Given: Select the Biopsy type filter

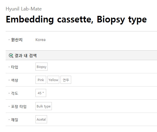Looking at the screenshot, I should [41, 67].
